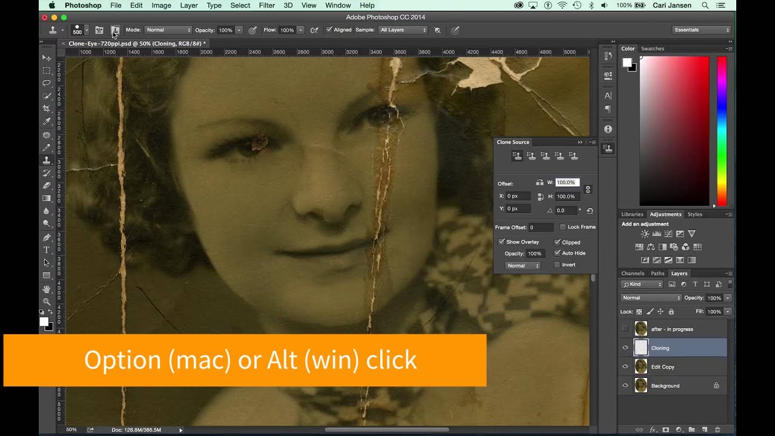Click the W scale input field
The width and height of the screenshot is (775, 436).
click(567, 182)
